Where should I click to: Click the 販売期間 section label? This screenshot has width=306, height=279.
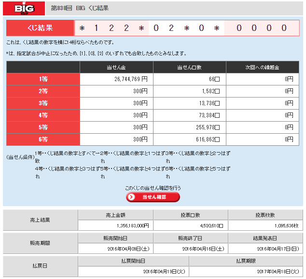pos(40,243)
